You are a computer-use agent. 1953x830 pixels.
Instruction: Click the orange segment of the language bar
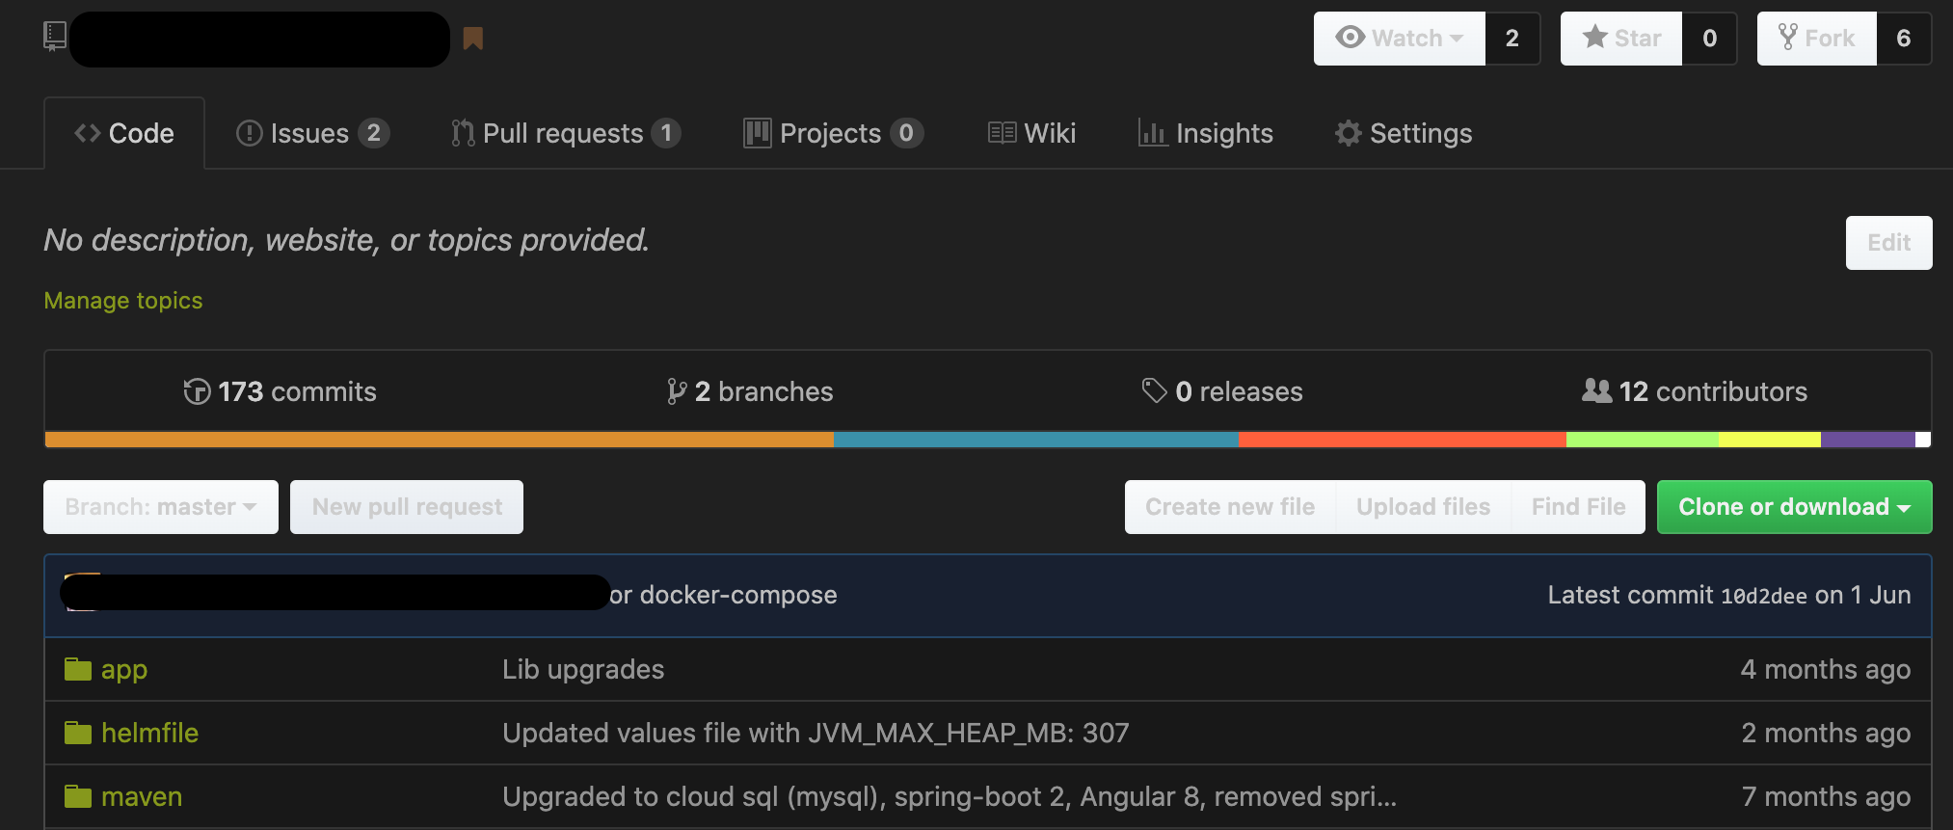[434, 440]
